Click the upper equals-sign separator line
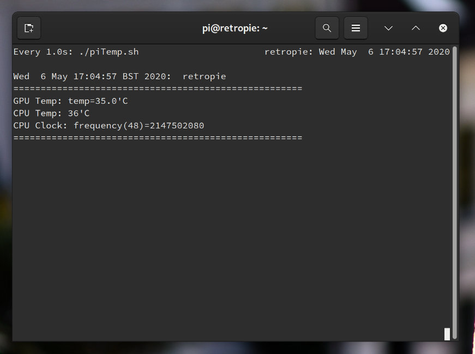 pyautogui.click(x=158, y=89)
